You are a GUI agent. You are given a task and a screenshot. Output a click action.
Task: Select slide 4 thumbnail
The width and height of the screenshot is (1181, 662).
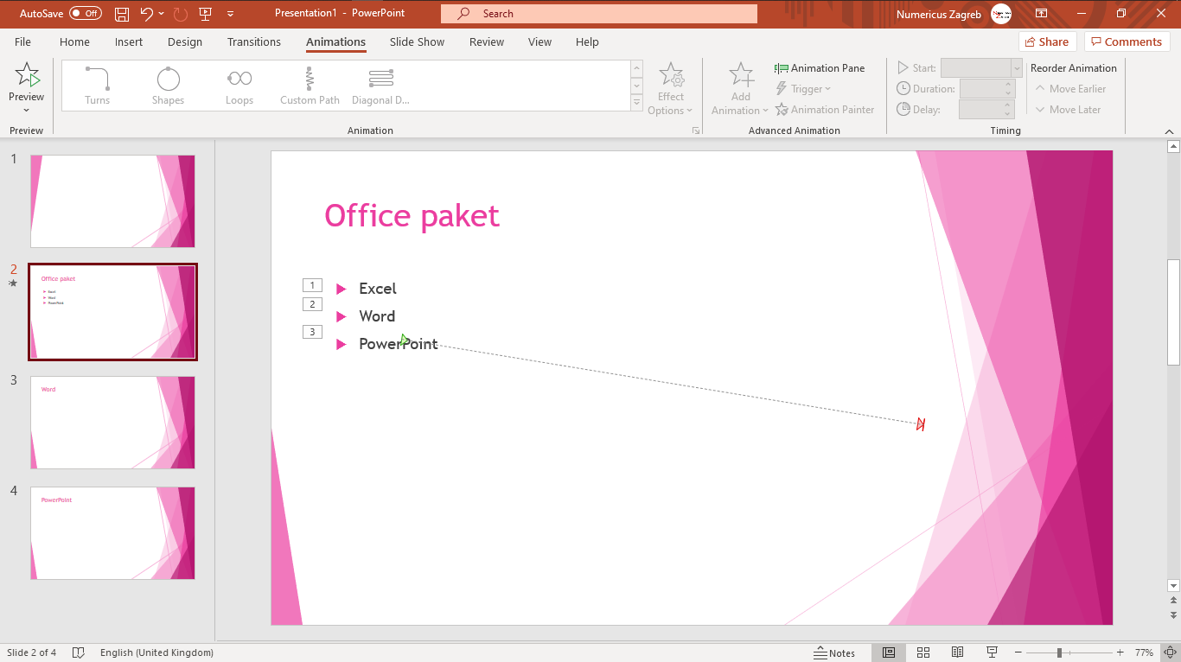coord(112,532)
